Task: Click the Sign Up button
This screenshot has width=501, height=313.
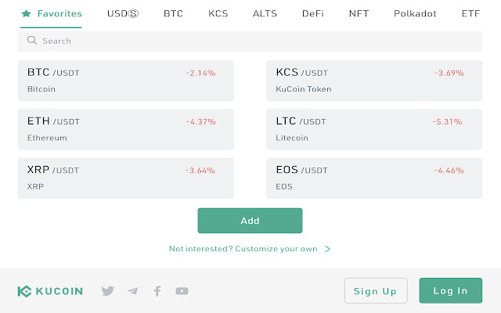Action: pyautogui.click(x=376, y=290)
